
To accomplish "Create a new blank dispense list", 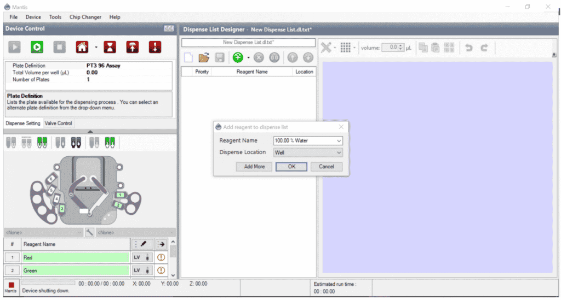I will coord(188,57).
